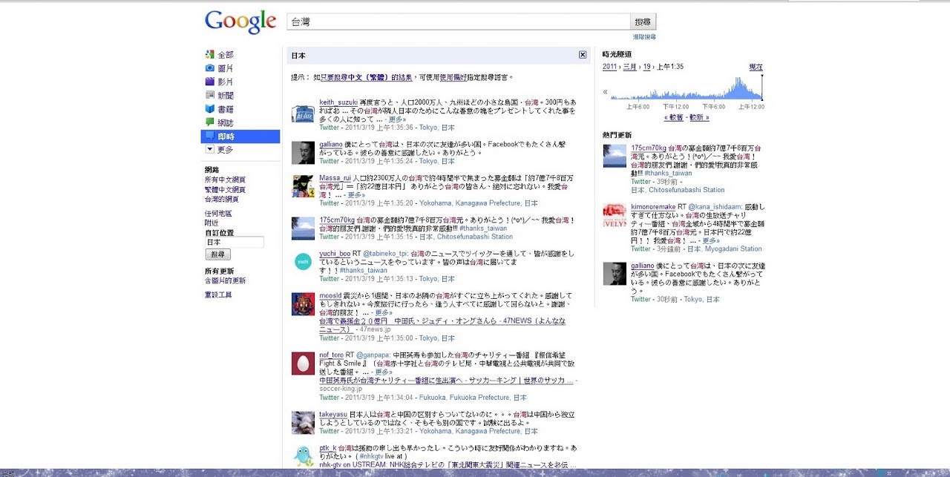Jump to 現在 (Now) on the timeline
Screen dimensions: 950x477
756,67
